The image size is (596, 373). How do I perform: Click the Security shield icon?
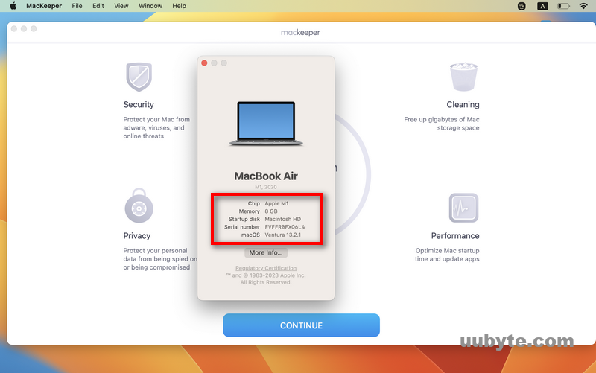pos(139,77)
